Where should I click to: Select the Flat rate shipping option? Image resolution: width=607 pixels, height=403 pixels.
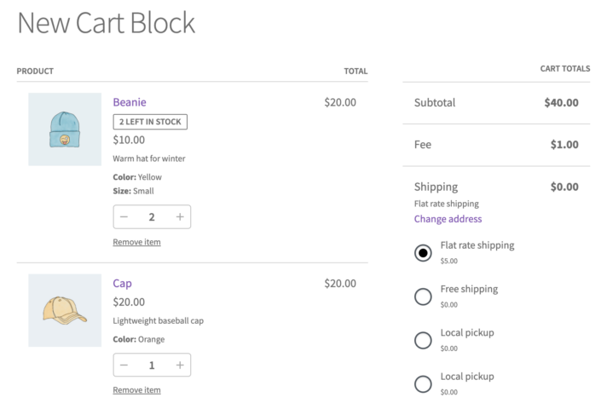[423, 253]
